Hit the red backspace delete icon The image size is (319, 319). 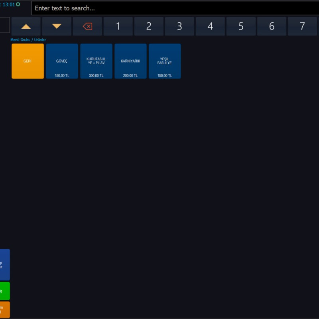coord(87,26)
